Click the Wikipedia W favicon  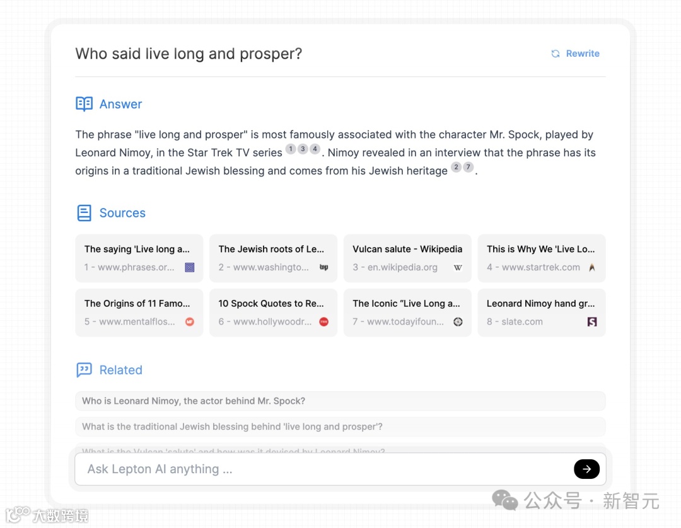[x=458, y=267]
